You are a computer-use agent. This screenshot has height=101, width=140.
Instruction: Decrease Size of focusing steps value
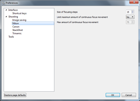[x=133, y=13]
